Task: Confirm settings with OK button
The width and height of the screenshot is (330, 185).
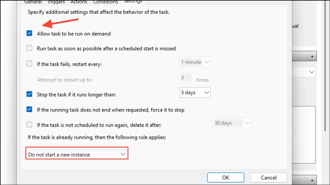Action: tap(226, 178)
